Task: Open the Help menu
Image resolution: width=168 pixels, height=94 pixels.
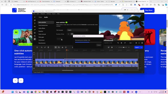Action: pos(58,14)
